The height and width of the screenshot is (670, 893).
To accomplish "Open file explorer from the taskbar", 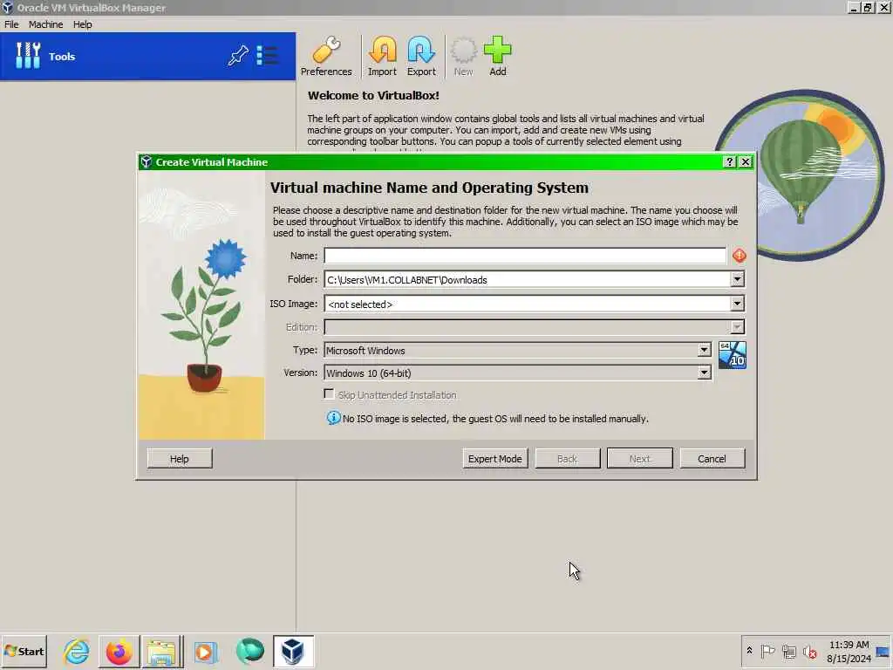I will click(x=162, y=651).
